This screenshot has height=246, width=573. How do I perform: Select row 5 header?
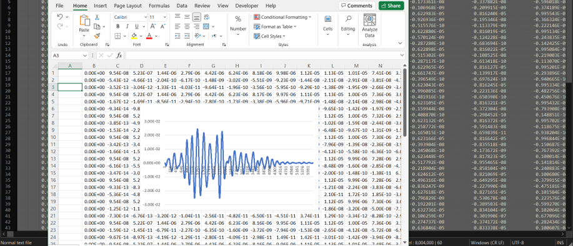[x=53, y=102]
